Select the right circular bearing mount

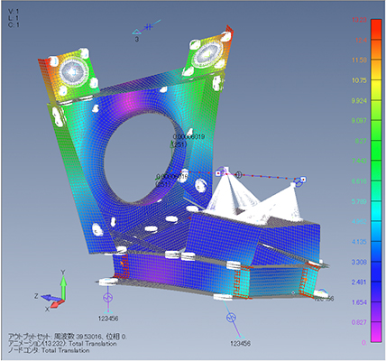point(207,54)
